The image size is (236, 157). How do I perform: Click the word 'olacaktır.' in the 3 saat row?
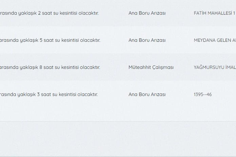pyautogui.click(x=87, y=94)
